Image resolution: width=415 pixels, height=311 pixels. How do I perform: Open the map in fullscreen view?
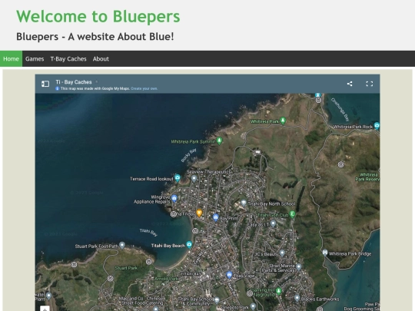(x=369, y=84)
